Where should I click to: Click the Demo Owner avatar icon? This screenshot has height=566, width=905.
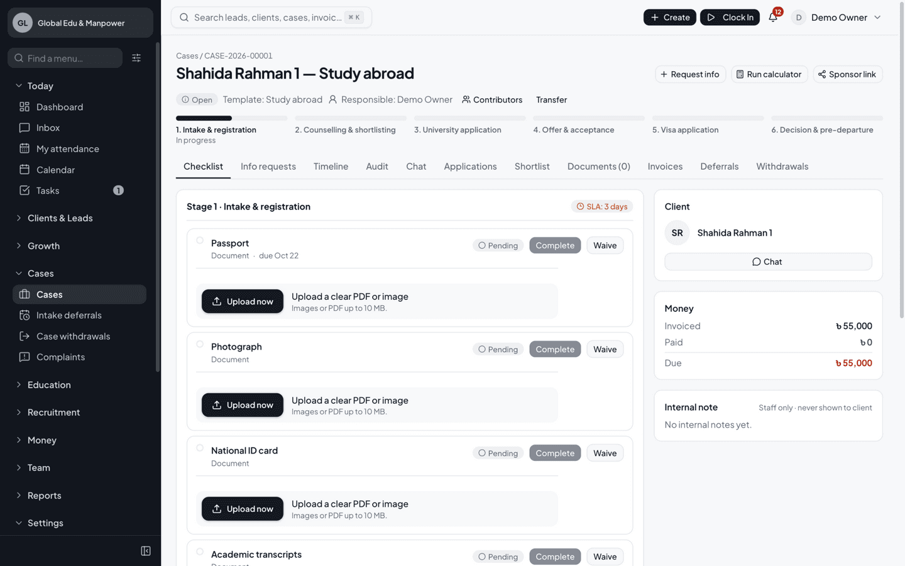tap(798, 17)
